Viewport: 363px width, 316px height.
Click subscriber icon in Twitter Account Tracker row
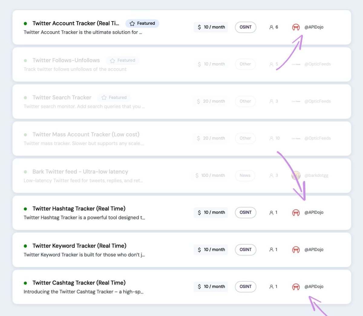271,27
